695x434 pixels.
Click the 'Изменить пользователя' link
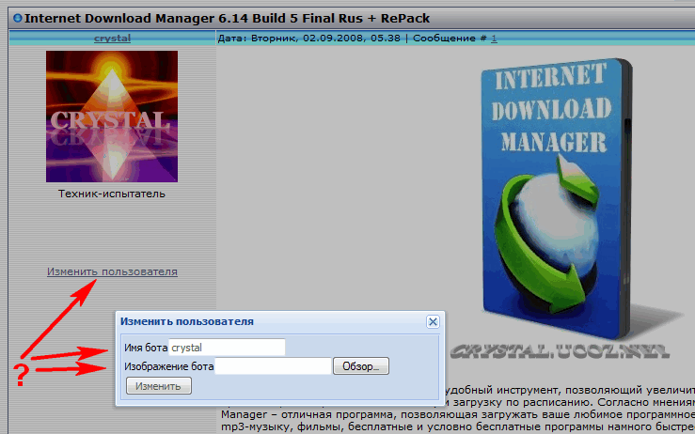(112, 271)
